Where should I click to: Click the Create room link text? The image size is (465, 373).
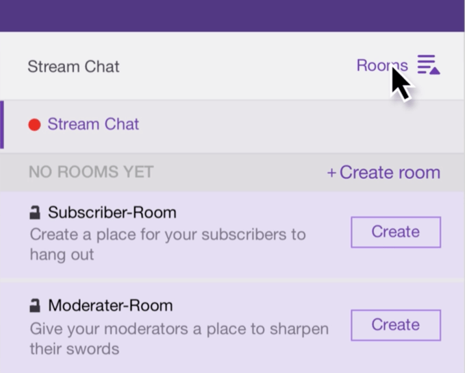[390, 173]
